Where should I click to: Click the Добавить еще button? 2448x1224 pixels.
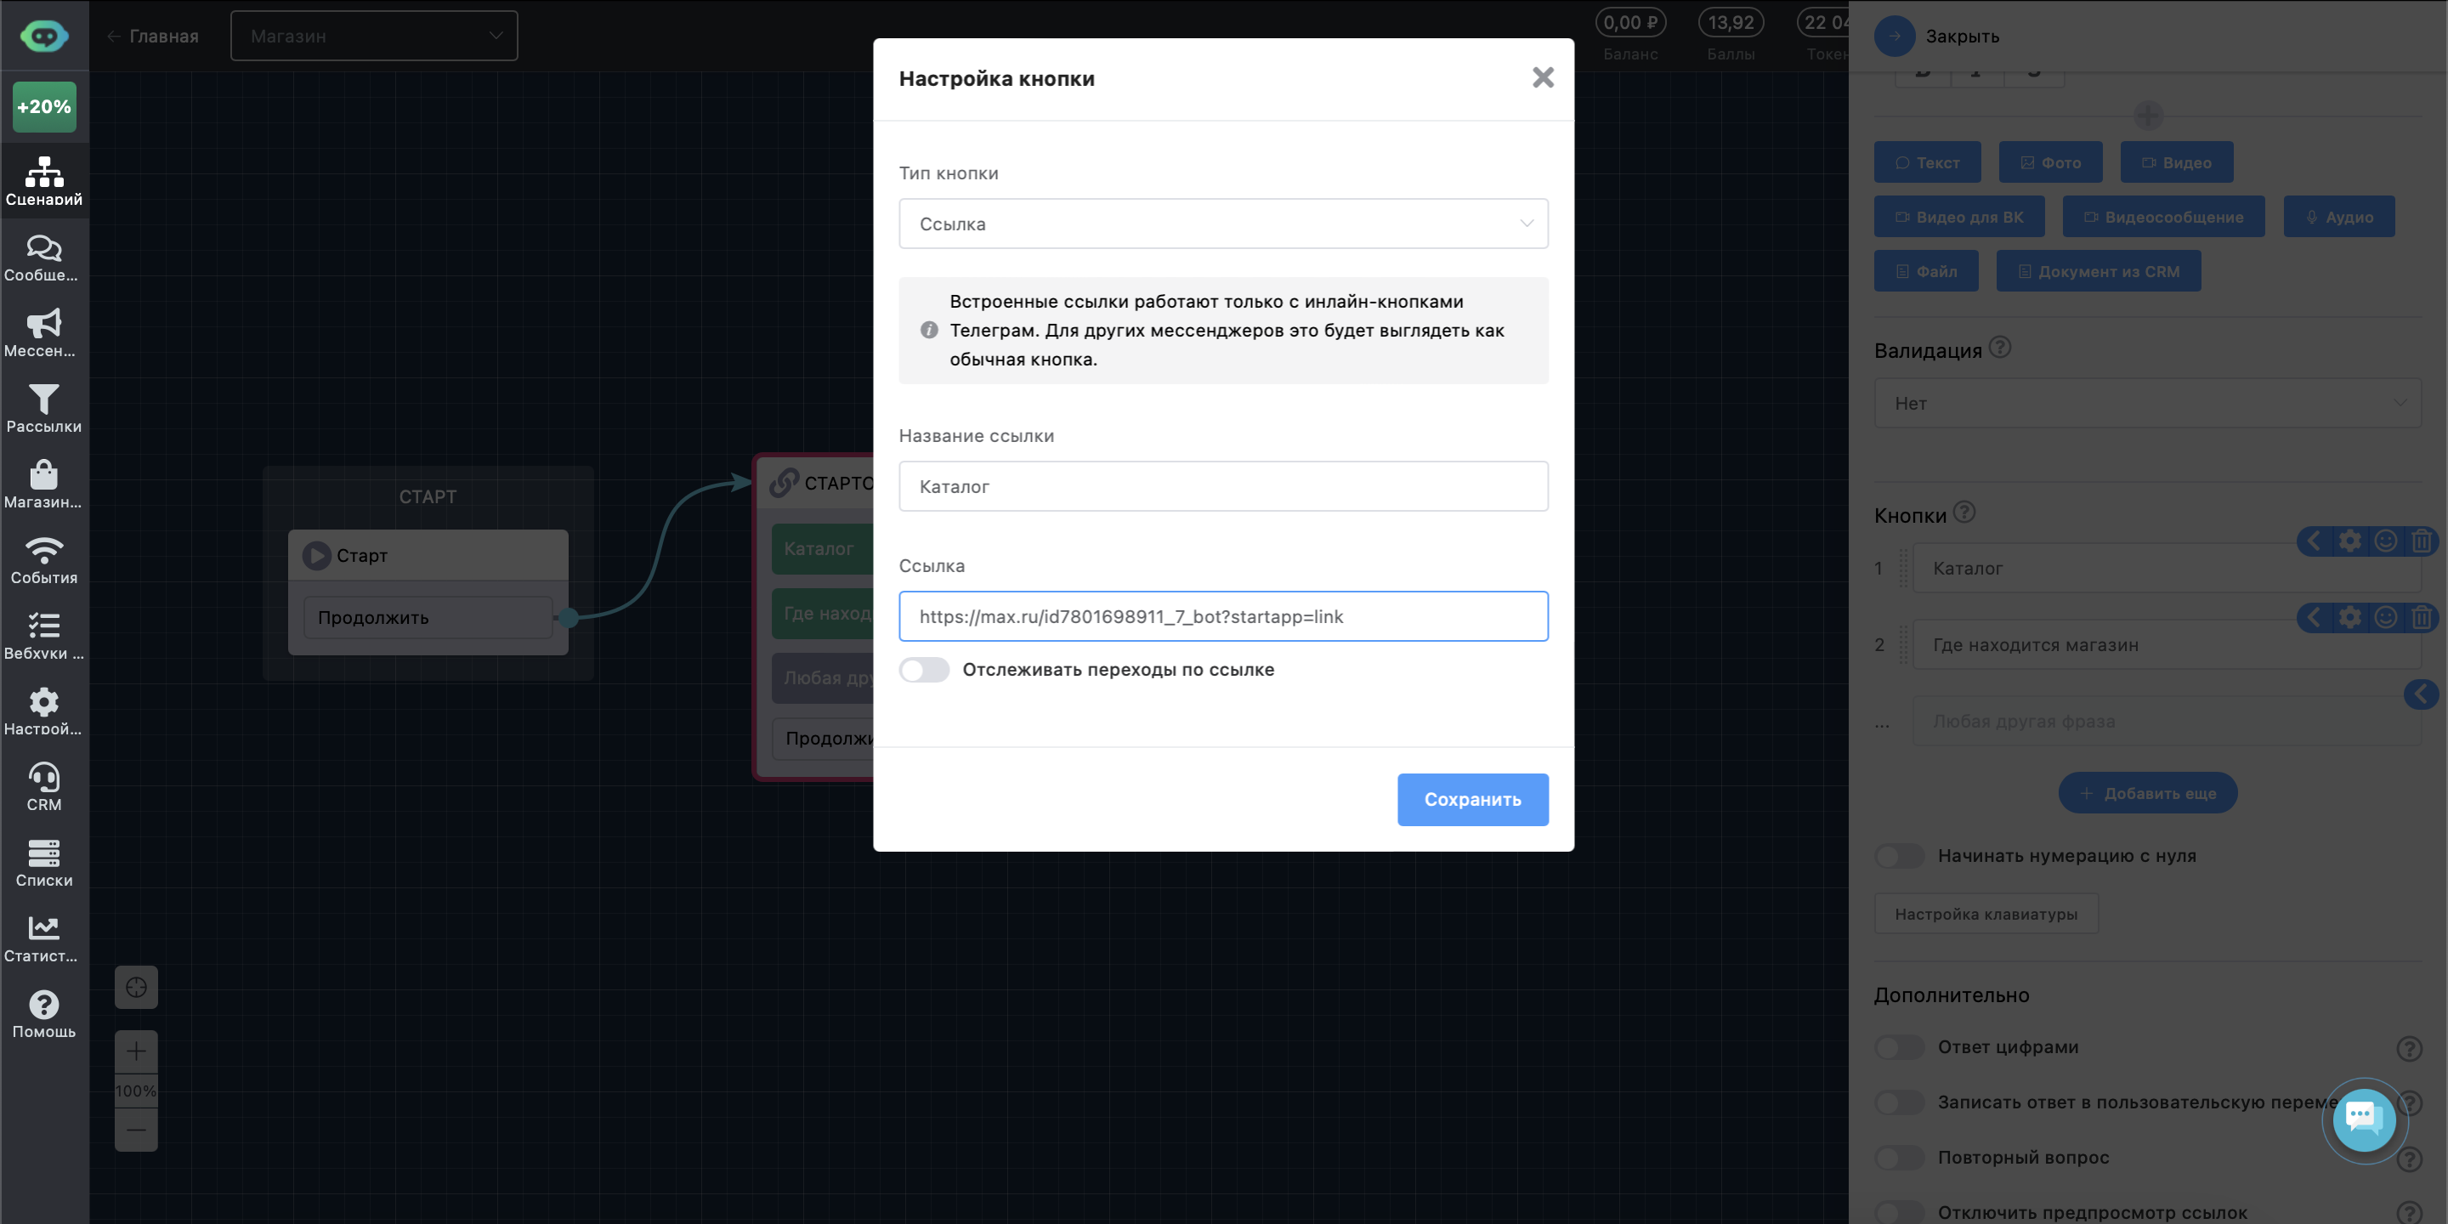tap(2147, 792)
